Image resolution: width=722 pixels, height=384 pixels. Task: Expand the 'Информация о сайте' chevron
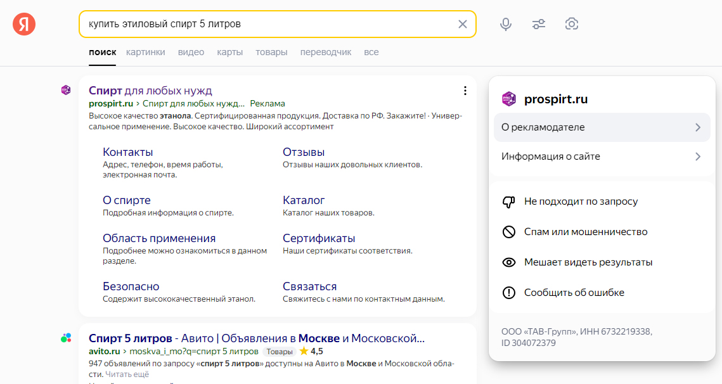click(698, 157)
